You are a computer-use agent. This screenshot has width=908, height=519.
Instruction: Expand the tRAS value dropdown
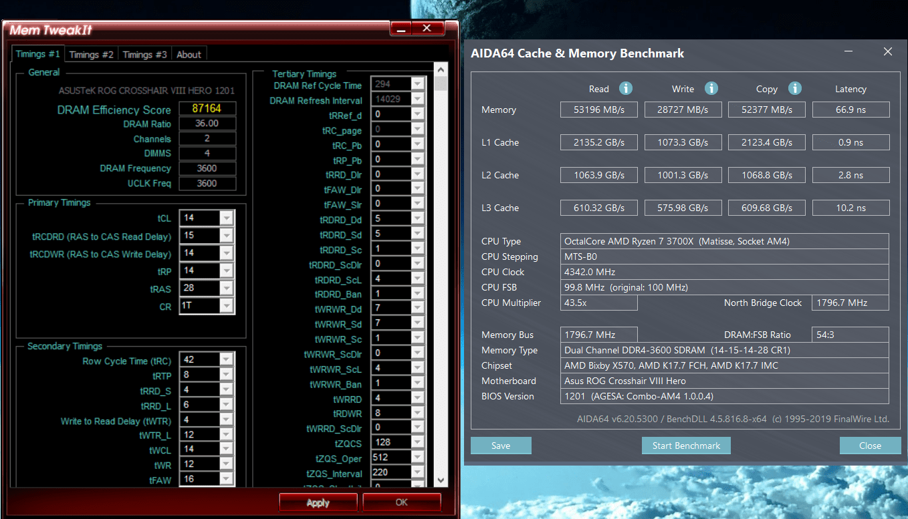click(x=227, y=289)
